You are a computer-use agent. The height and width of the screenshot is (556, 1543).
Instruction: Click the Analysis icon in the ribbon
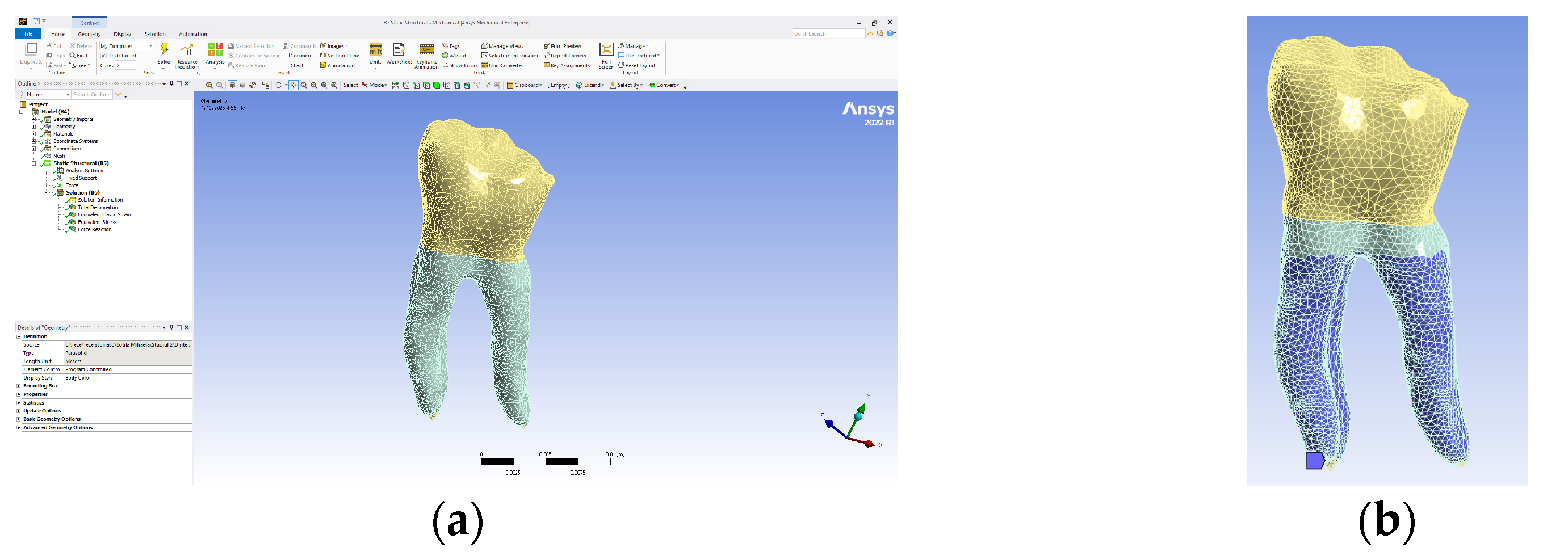coord(215,51)
